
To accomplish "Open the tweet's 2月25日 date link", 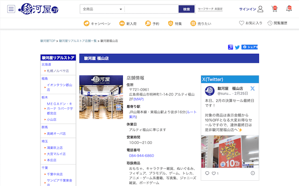I will pyautogui.click(x=241, y=93).
